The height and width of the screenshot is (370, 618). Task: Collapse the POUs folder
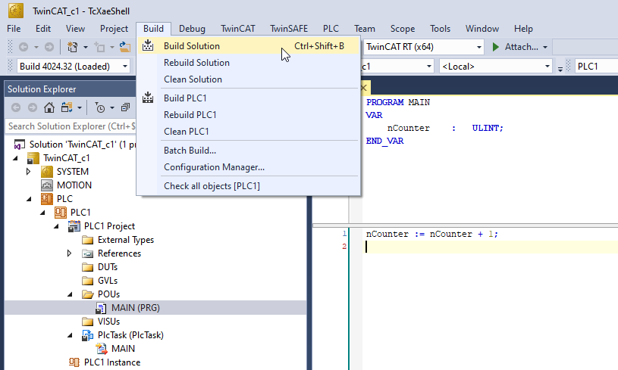tap(69, 294)
